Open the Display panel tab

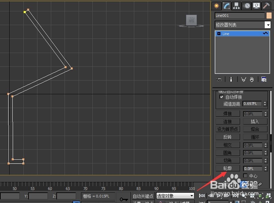pos(256,6)
